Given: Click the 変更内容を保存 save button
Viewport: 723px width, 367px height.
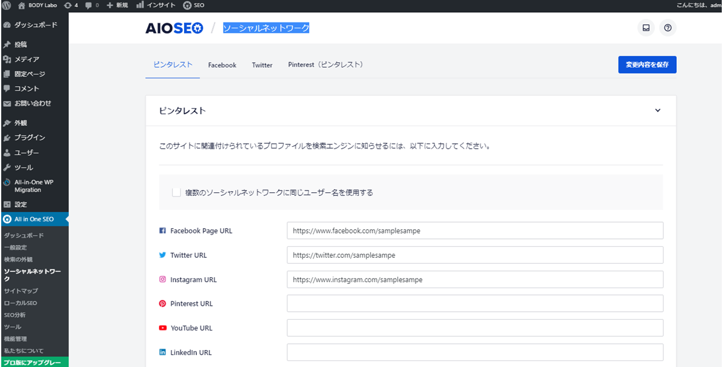Looking at the screenshot, I should pos(648,65).
